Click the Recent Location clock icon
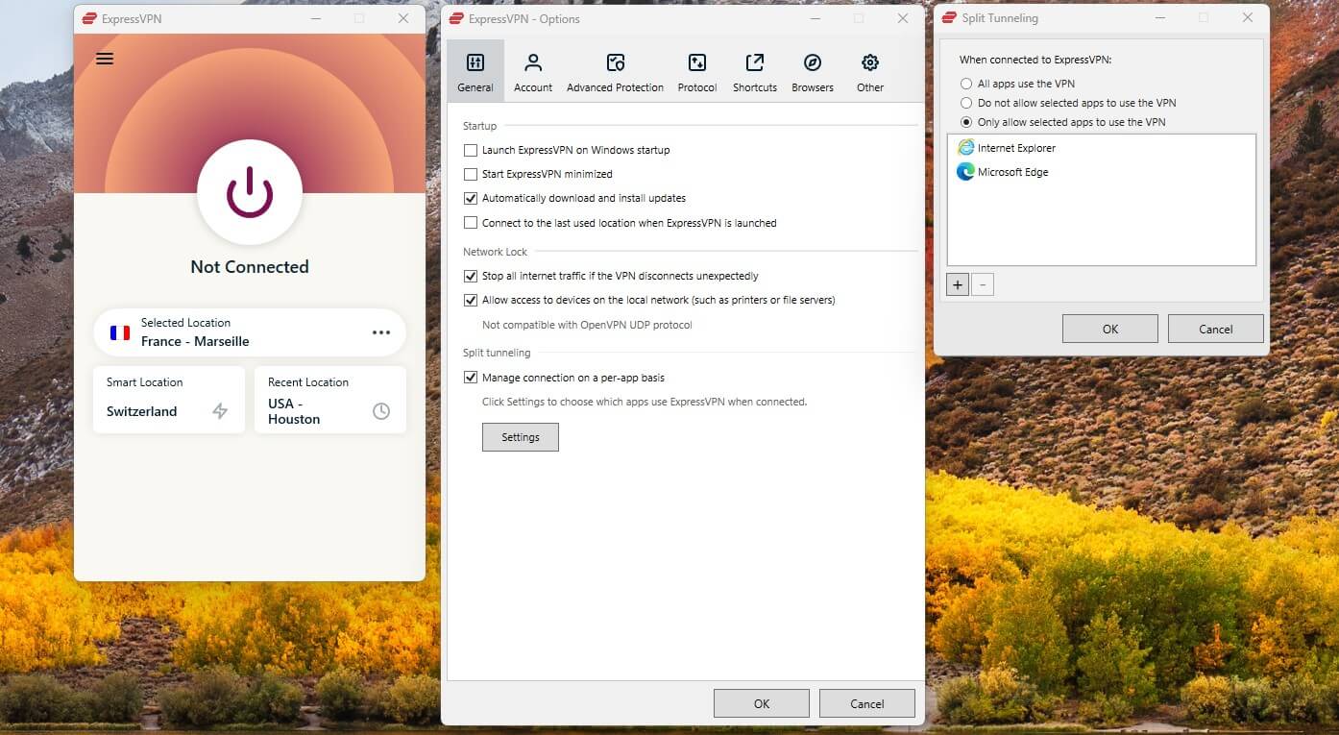 pyautogui.click(x=381, y=411)
